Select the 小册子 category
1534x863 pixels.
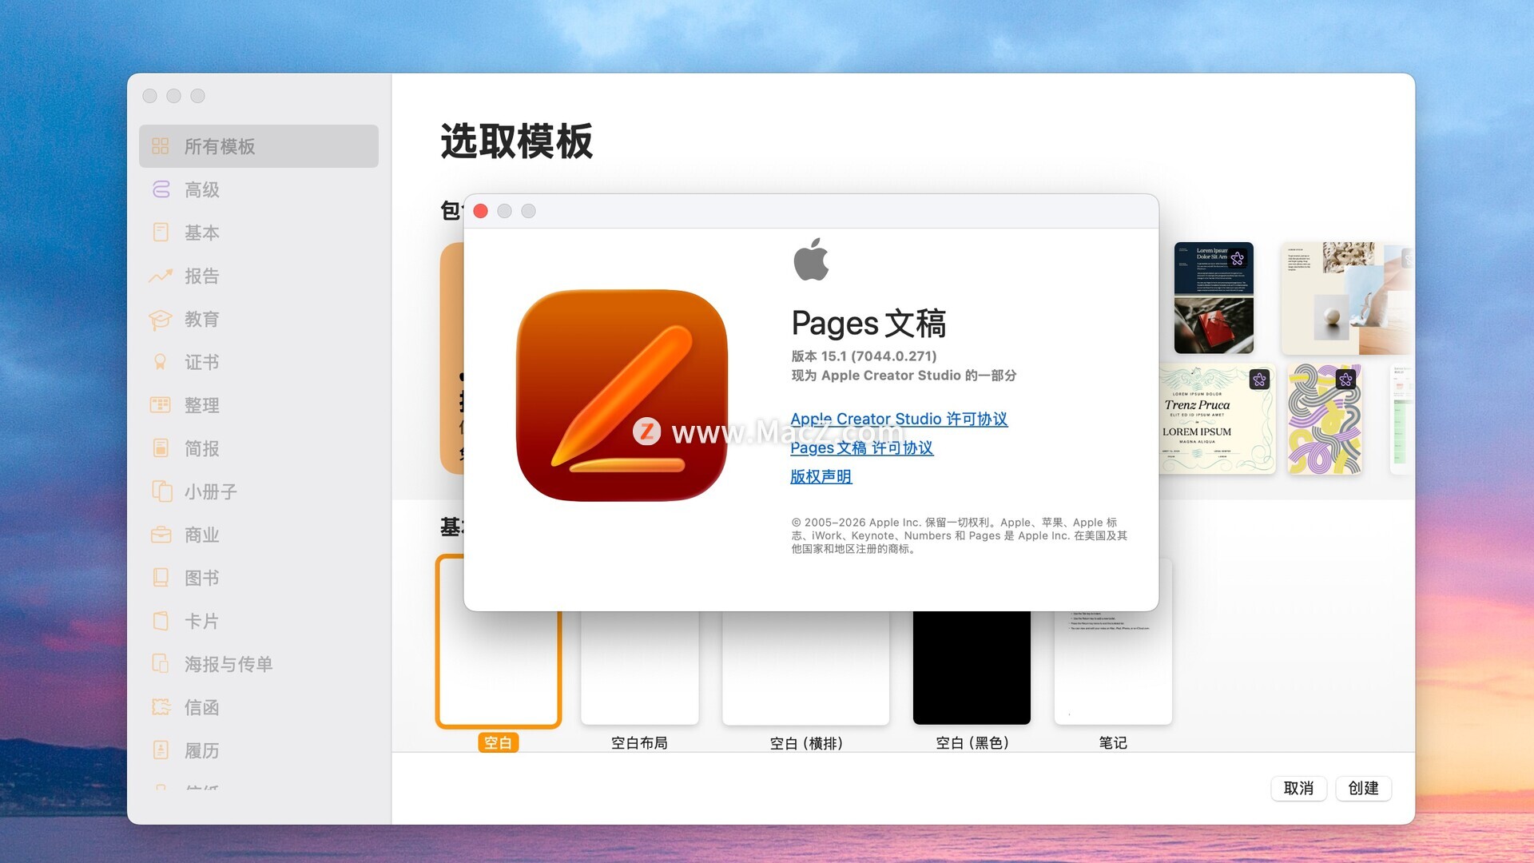click(210, 491)
